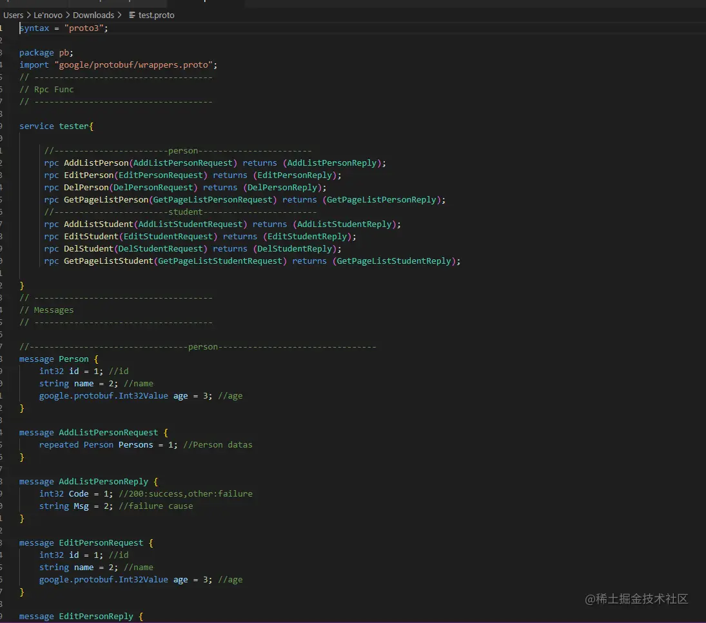Click Int32Value age field inside message Person
Image resolution: width=706 pixels, height=623 pixels.
click(x=126, y=395)
